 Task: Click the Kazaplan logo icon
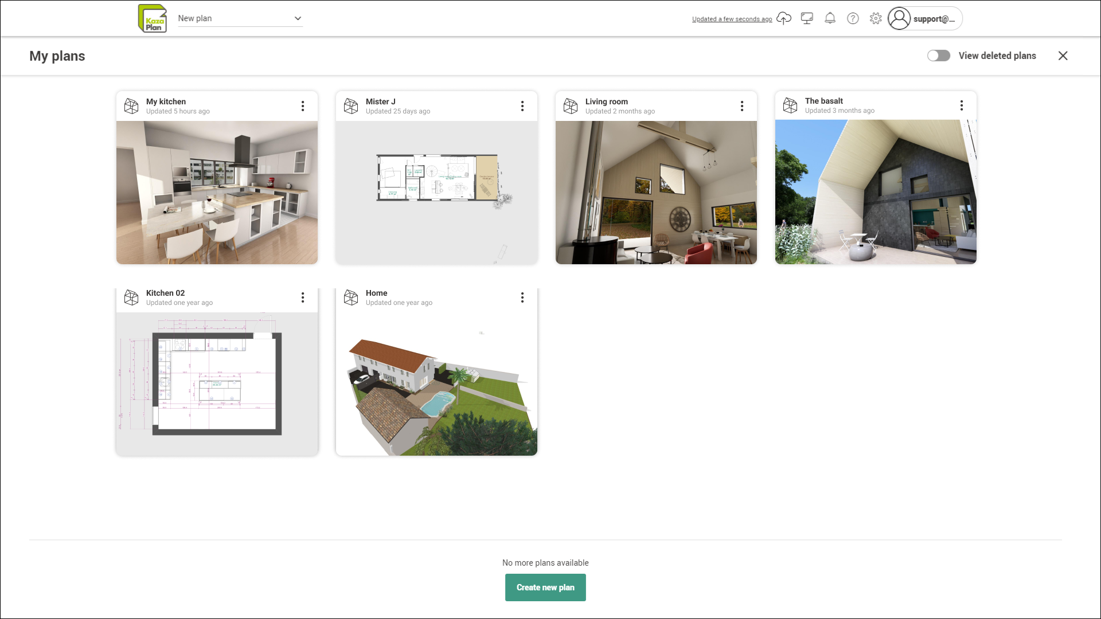pyautogui.click(x=153, y=18)
